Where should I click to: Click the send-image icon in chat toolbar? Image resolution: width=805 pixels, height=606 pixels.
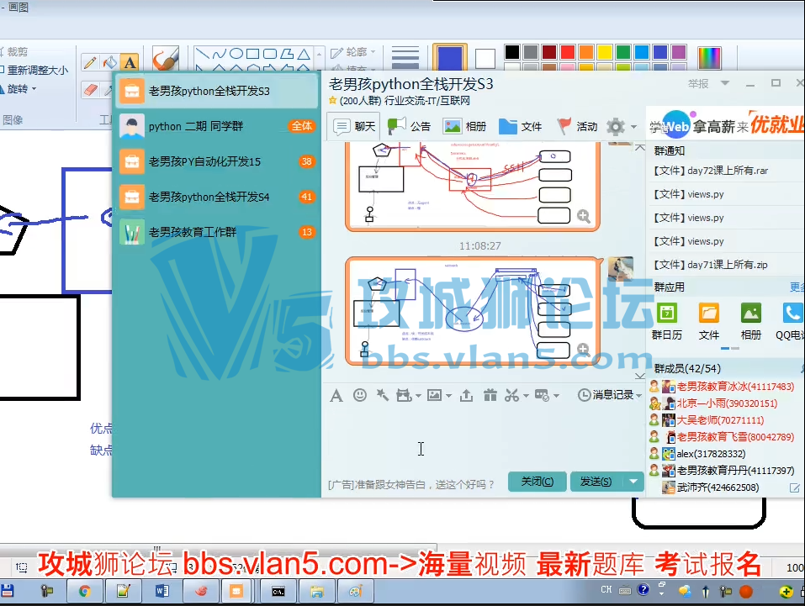434,395
